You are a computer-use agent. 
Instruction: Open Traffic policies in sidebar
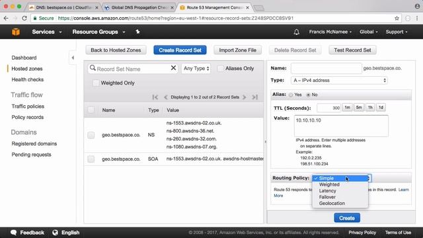[x=28, y=106]
